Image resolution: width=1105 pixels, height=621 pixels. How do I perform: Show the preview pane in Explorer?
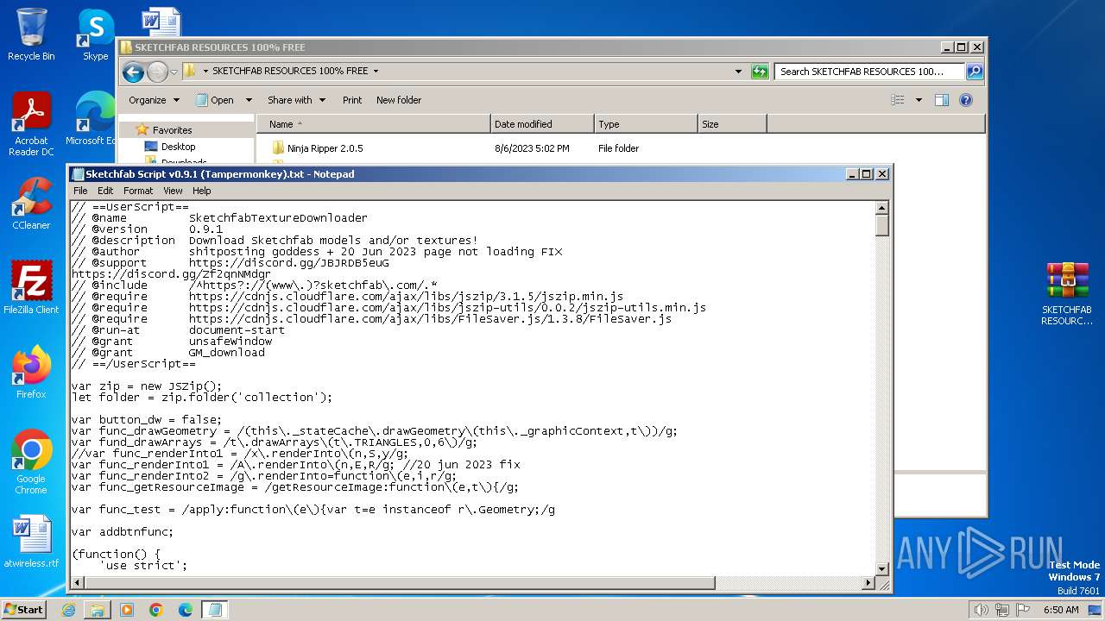pyautogui.click(x=942, y=100)
